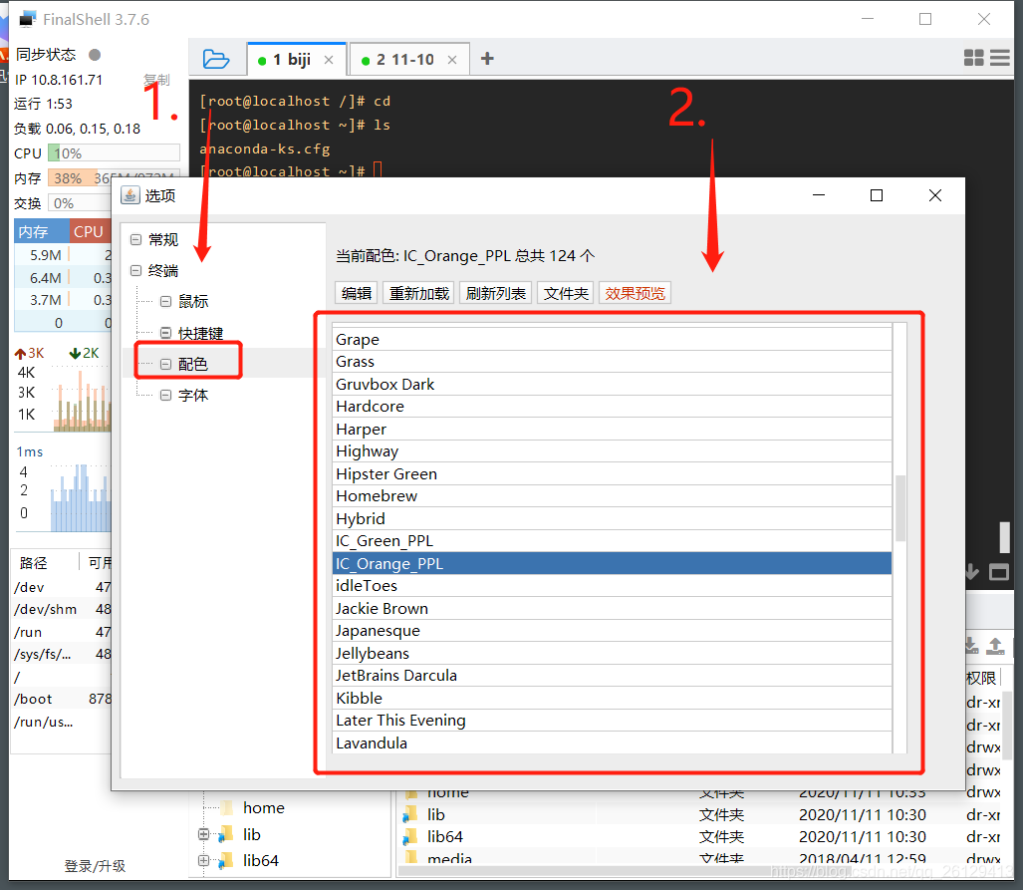The height and width of the screenshot is (890, 1023).
Task: Select Jellybeans color scheme
Action: coord(612,653)
